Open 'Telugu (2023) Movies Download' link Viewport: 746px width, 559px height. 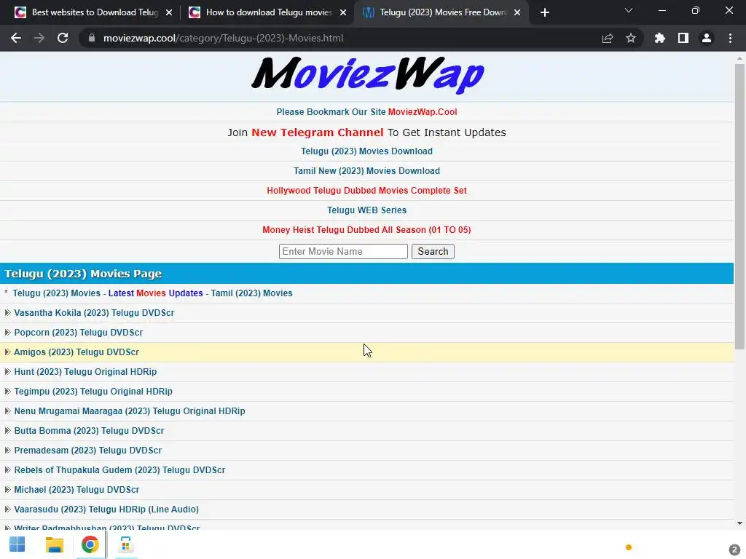[367, 151]
